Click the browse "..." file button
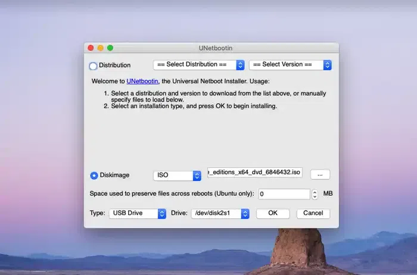Viewport: 417px width, 275px height. (320, 174)
